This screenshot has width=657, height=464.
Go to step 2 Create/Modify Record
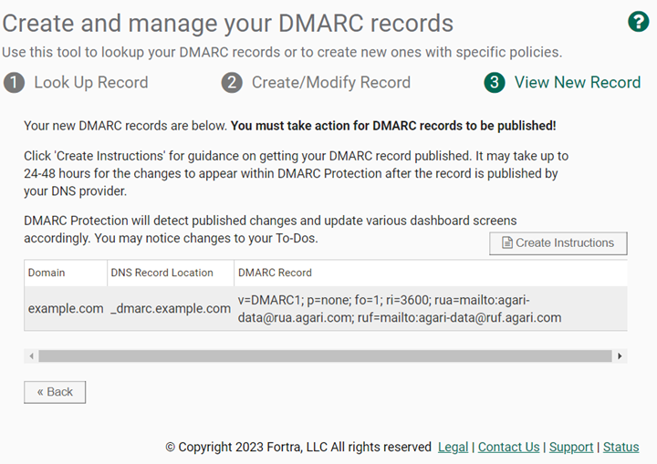point(316,82)
